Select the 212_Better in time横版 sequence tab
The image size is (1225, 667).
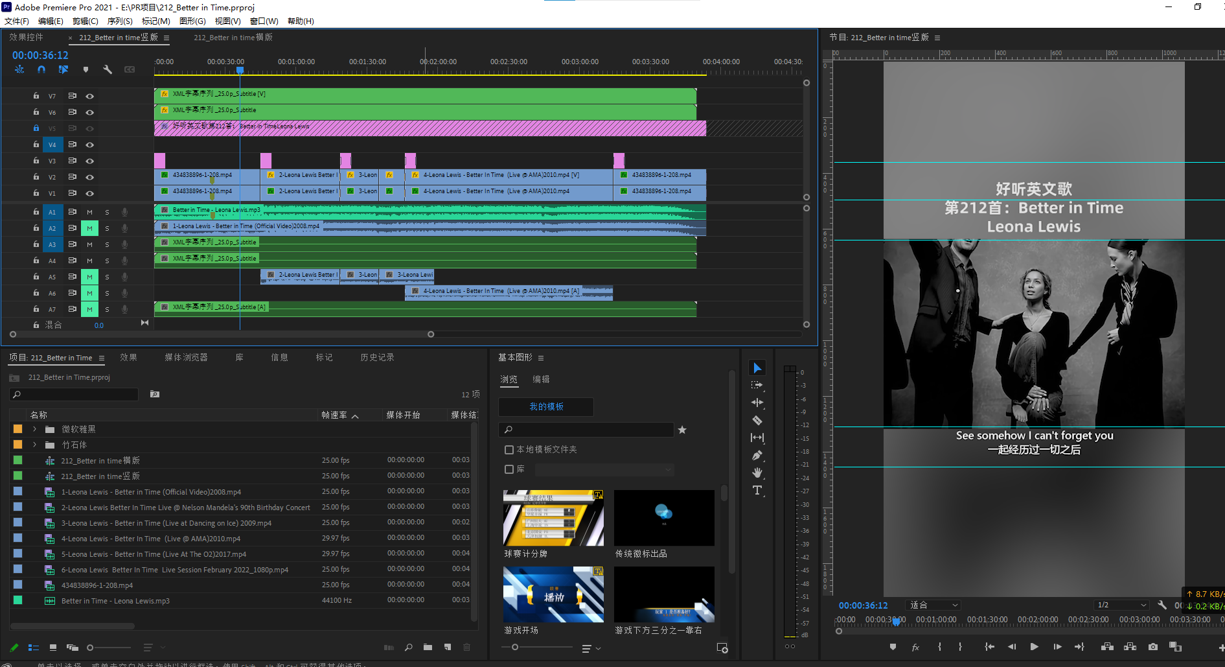233,38
